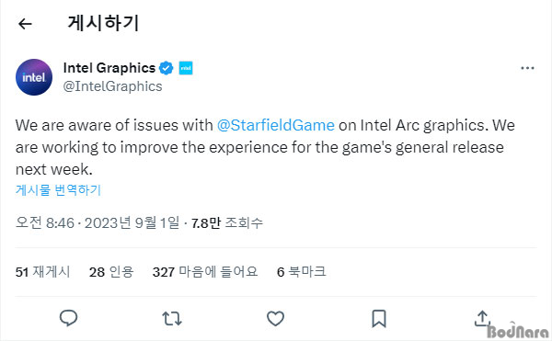Open the three-dot more options menu

(527, 68)
